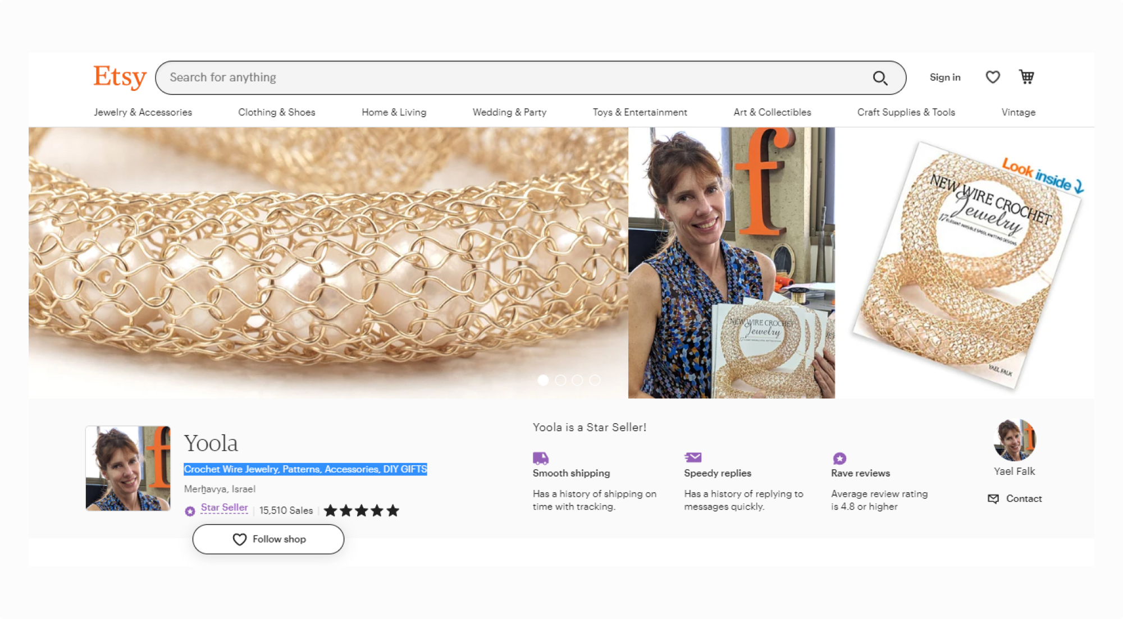Open Jewelry & Accessories category
The width and height of the screenshot is (1123, 619).
pyautogui.click(x=143, y=112)
